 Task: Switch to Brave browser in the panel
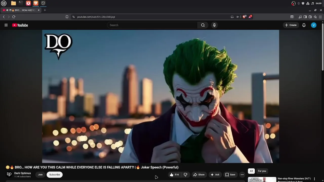[36, 3]
